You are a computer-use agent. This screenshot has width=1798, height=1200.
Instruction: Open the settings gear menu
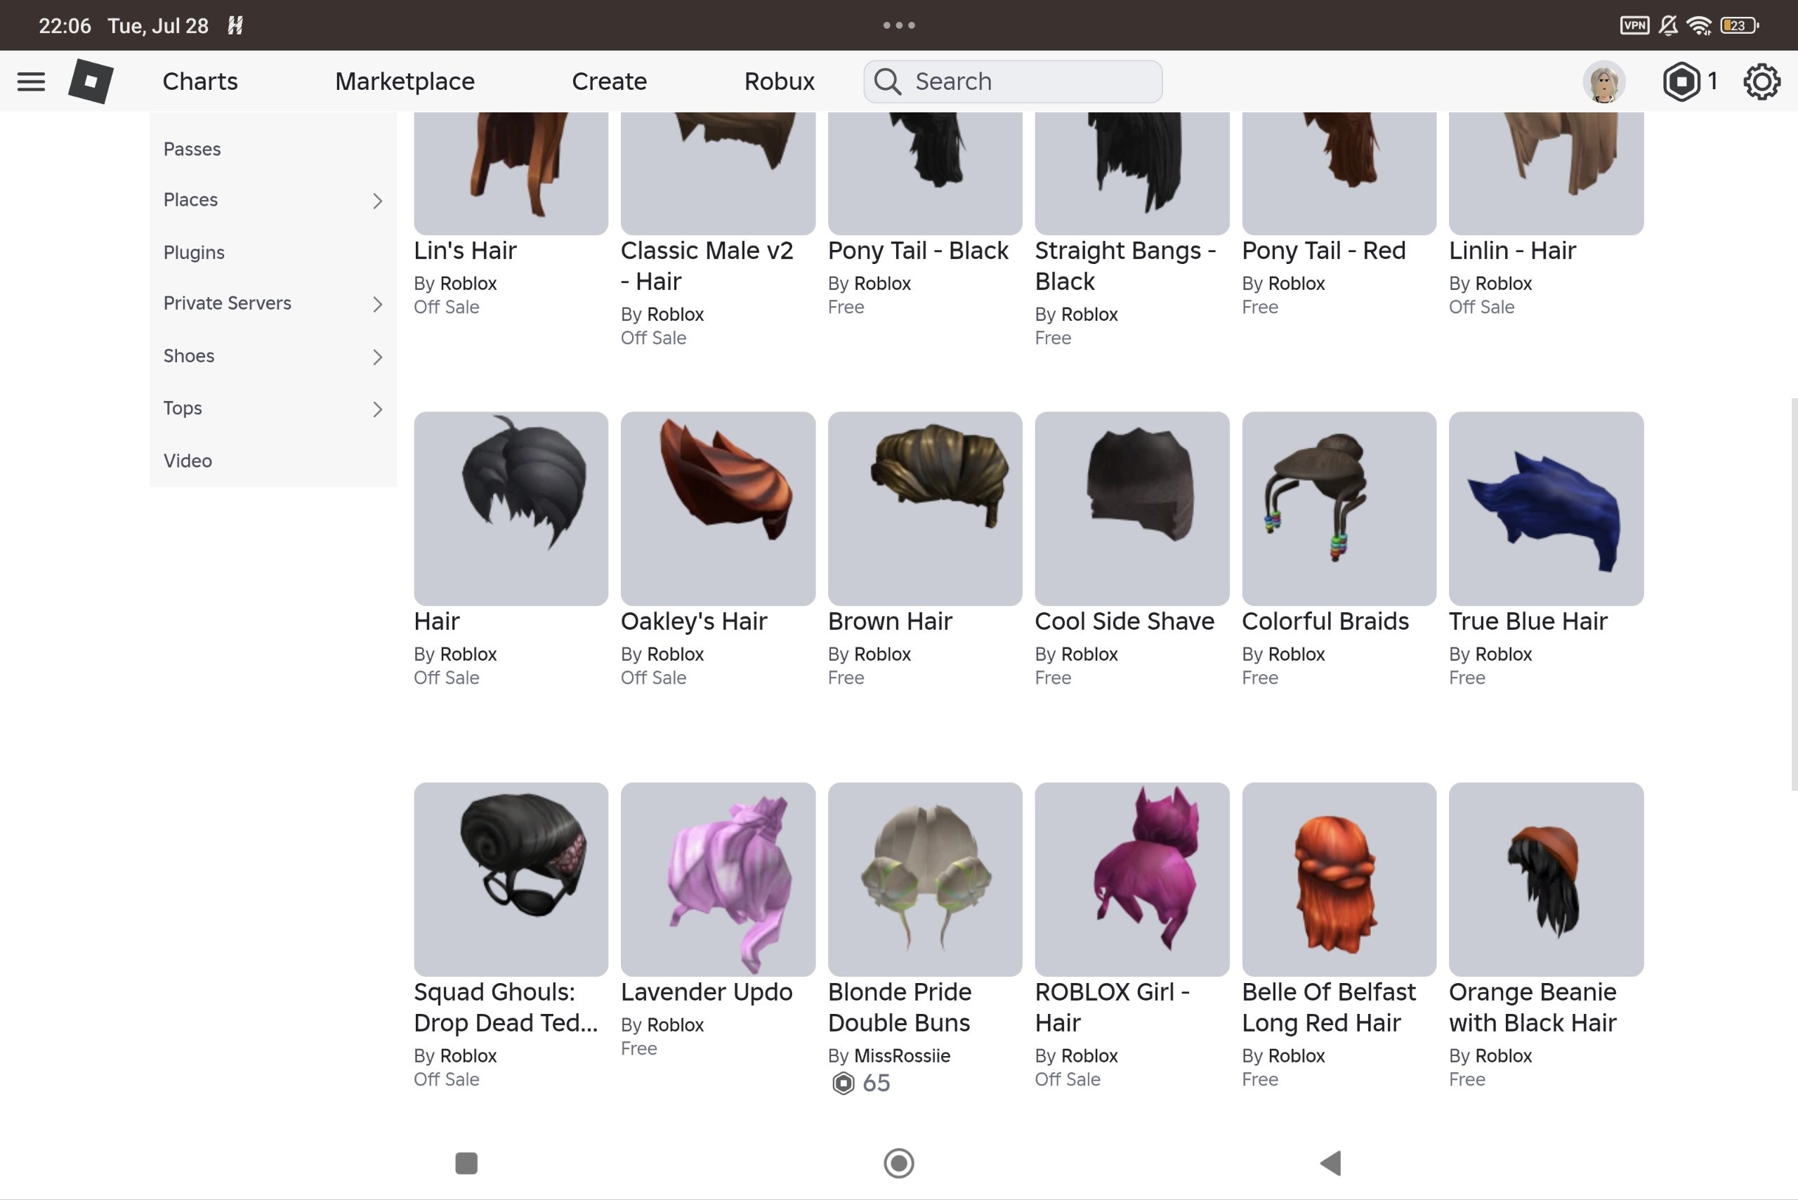(x=1762, y=81)
